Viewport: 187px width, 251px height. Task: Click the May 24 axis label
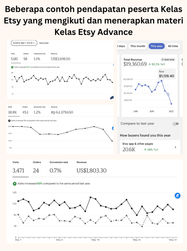137,240
